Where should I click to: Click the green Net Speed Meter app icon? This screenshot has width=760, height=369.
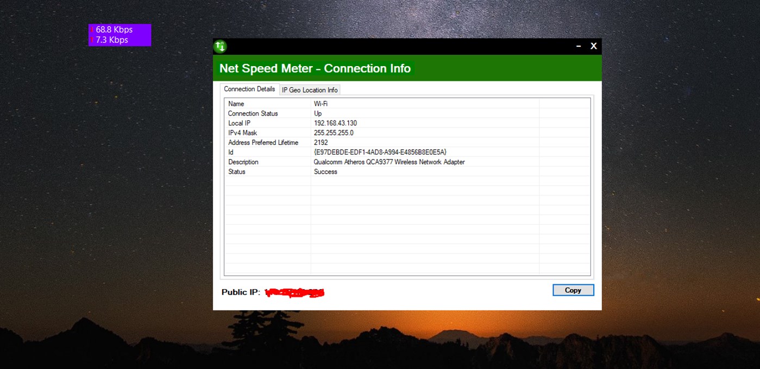(x=219, y=46)
